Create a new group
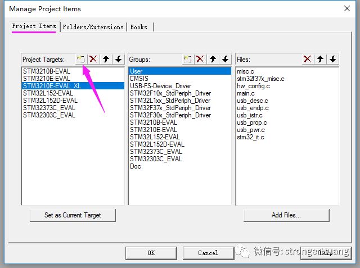The width and height of the screenshot is (360, 268). (x=187, y=59)
